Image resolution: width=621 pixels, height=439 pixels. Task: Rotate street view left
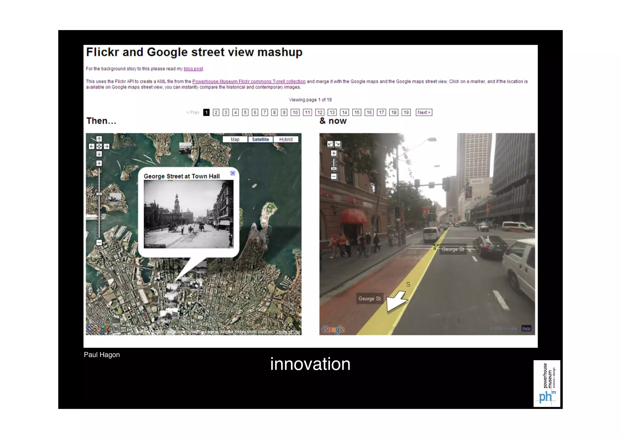pos(330,144)
